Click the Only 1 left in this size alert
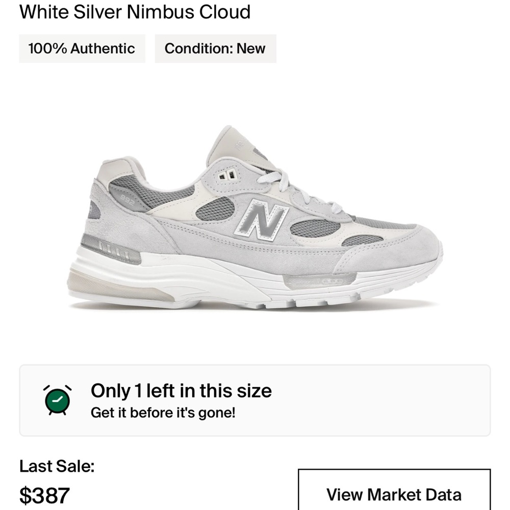Screen dimensions: 510x510 [181, 391]
